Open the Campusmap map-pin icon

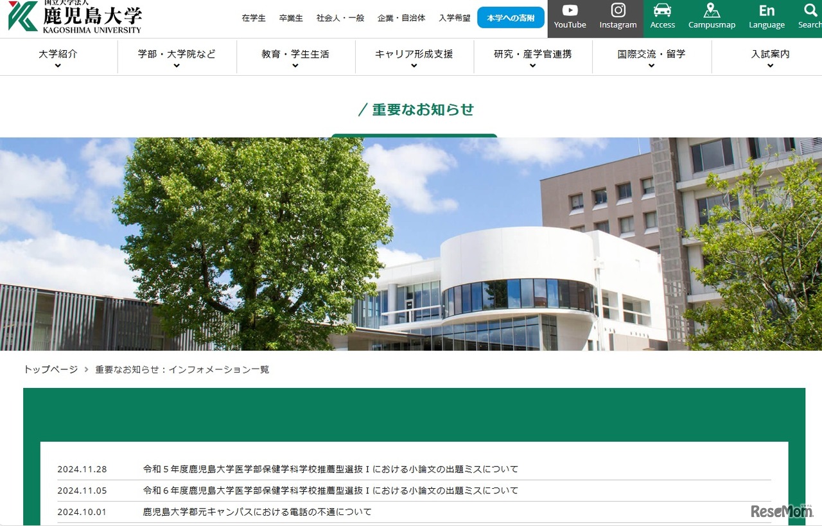point(712,15)
